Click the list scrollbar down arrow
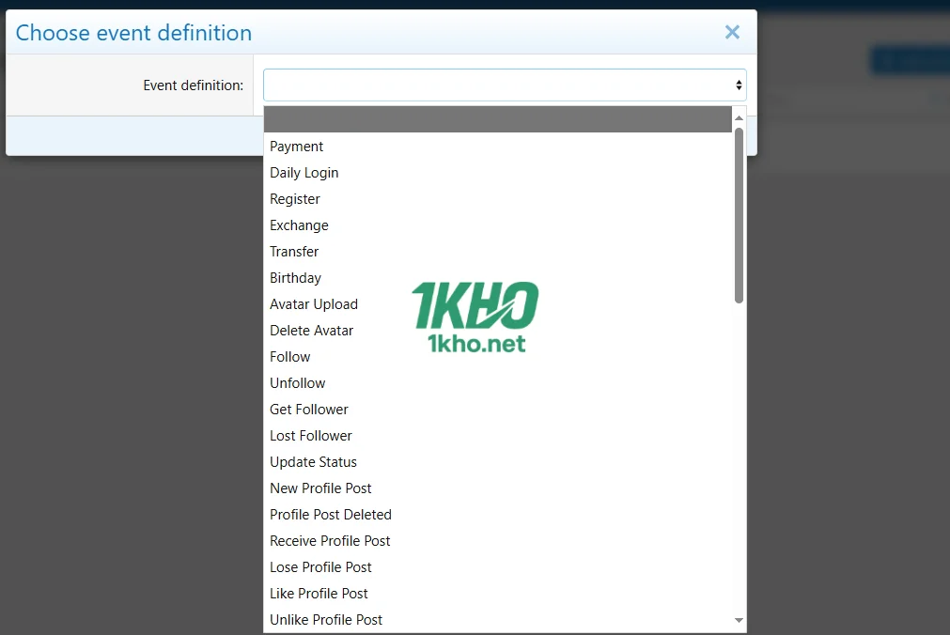950x635 pixels. [739, 621]
